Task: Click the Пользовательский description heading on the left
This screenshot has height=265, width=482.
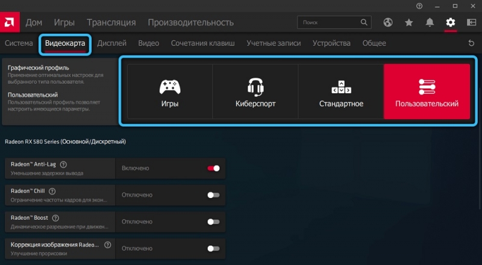Action: click(33, 95)
